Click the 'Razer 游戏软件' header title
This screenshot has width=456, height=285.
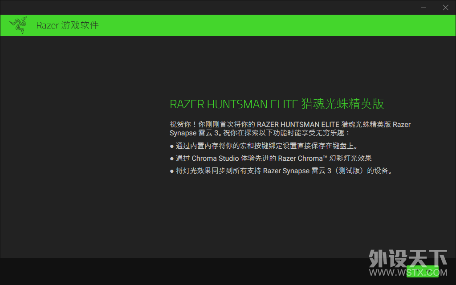click(x=68, y=25)
